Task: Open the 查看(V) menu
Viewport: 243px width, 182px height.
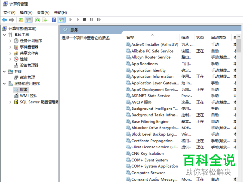Action: click(x=43, y=13)
